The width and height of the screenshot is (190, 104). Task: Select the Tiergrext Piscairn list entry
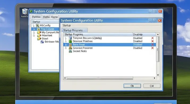pos(87,38)
